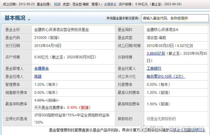Screen dimensions: 210x135
Task: Open 工商银行 custodian link
Action: (x=154, y=69)
